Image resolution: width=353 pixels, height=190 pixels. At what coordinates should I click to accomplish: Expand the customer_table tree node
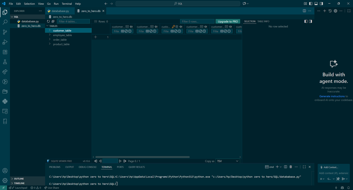49,30
